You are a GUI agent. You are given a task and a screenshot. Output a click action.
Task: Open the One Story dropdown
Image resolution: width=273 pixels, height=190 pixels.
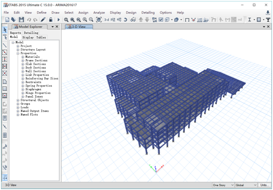pos(223,185)
